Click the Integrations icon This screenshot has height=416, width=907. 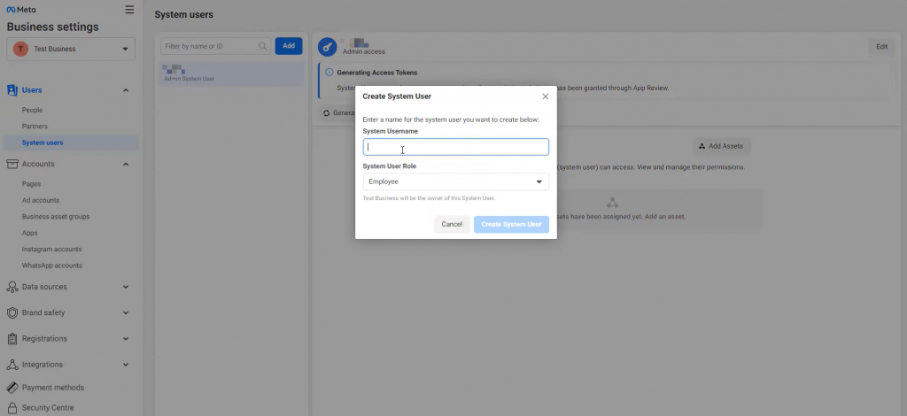pyautogui.click(x=12, y=365)
